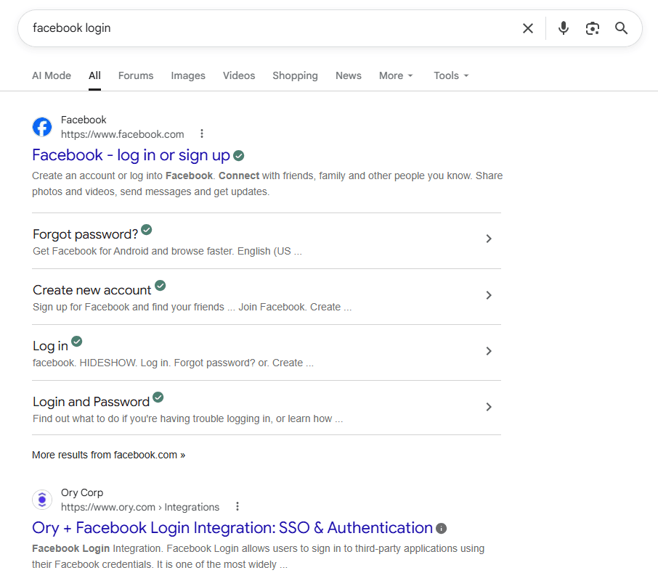658x586 pixels.
Task: Open the More dropdown
Action: pyautogui.click(x=396, y=75)
